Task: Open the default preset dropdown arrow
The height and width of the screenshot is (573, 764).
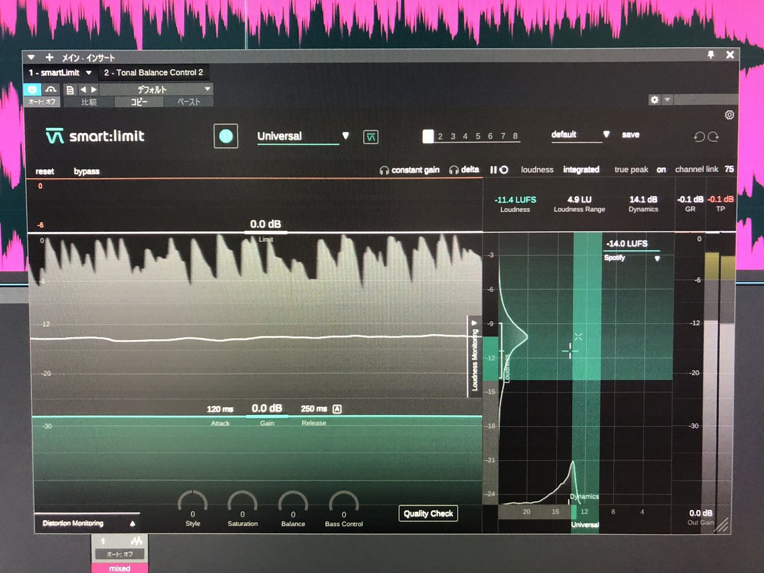Action: [x=606, y=134]
